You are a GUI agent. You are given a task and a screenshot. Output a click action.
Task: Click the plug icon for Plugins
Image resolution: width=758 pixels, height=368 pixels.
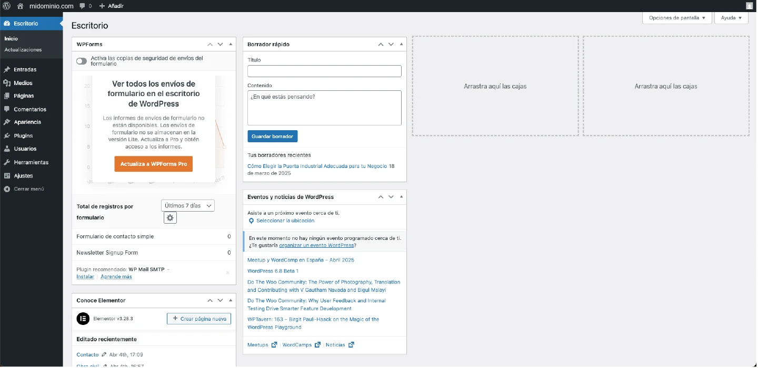click(7, 135)
